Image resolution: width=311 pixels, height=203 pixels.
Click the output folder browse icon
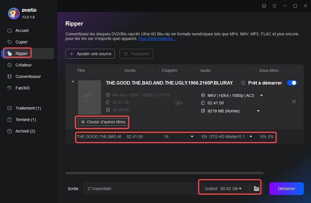click(x=256, y=189)
